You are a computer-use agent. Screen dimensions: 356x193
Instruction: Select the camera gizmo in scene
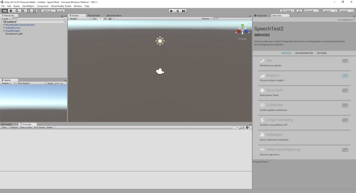coord(160,72)
